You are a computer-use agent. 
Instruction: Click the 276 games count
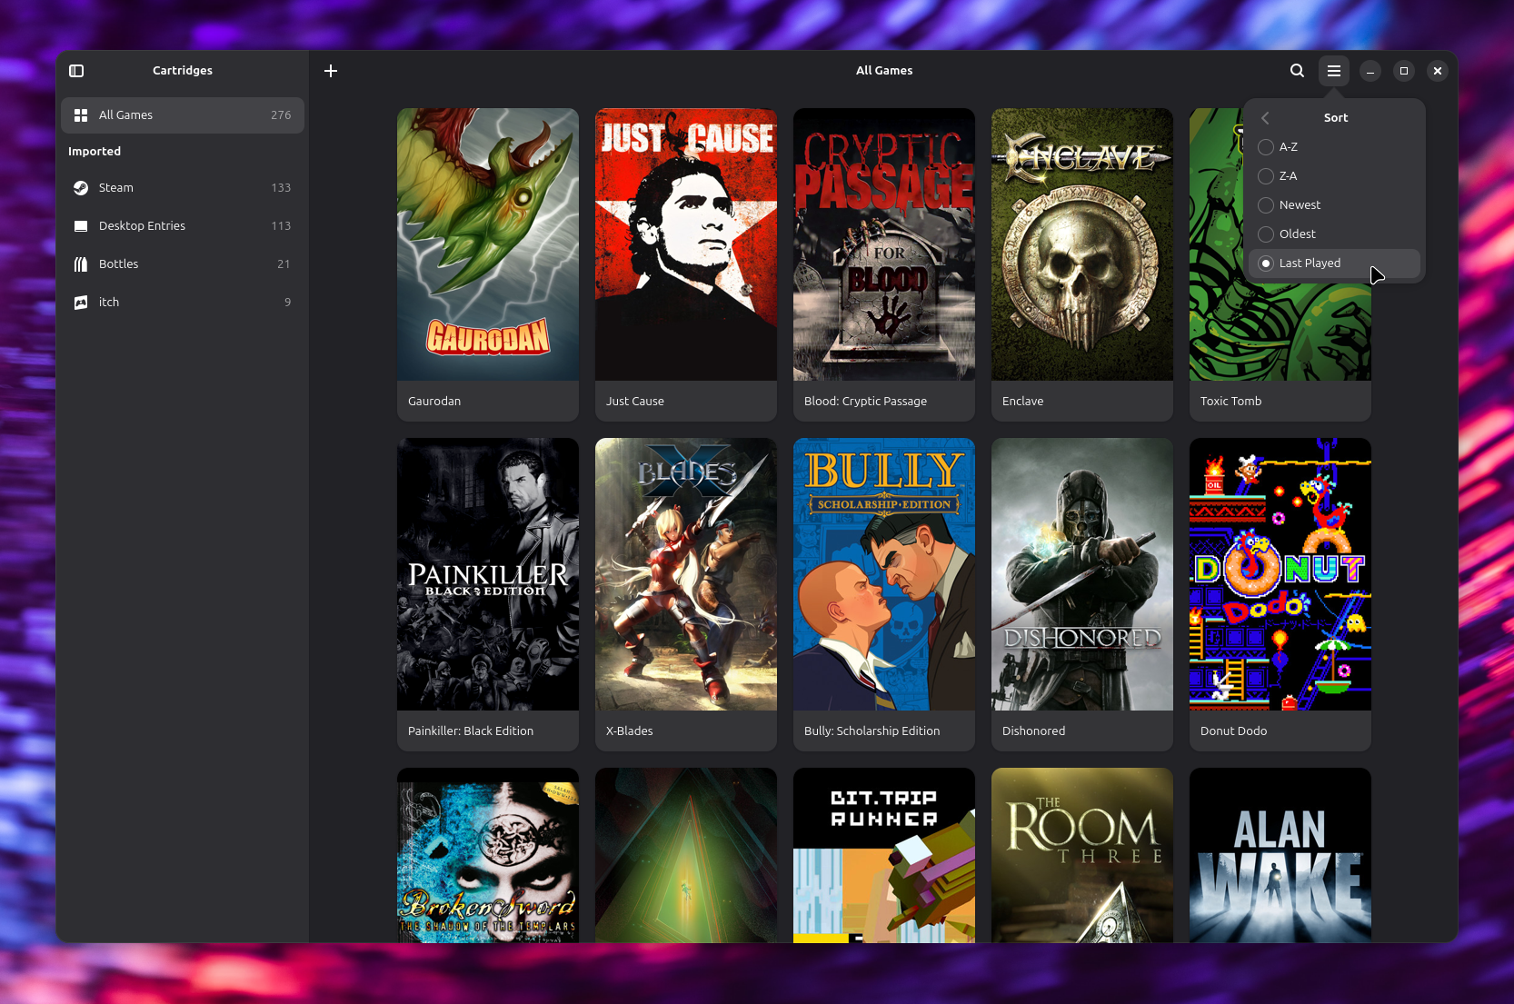(281, 115)
